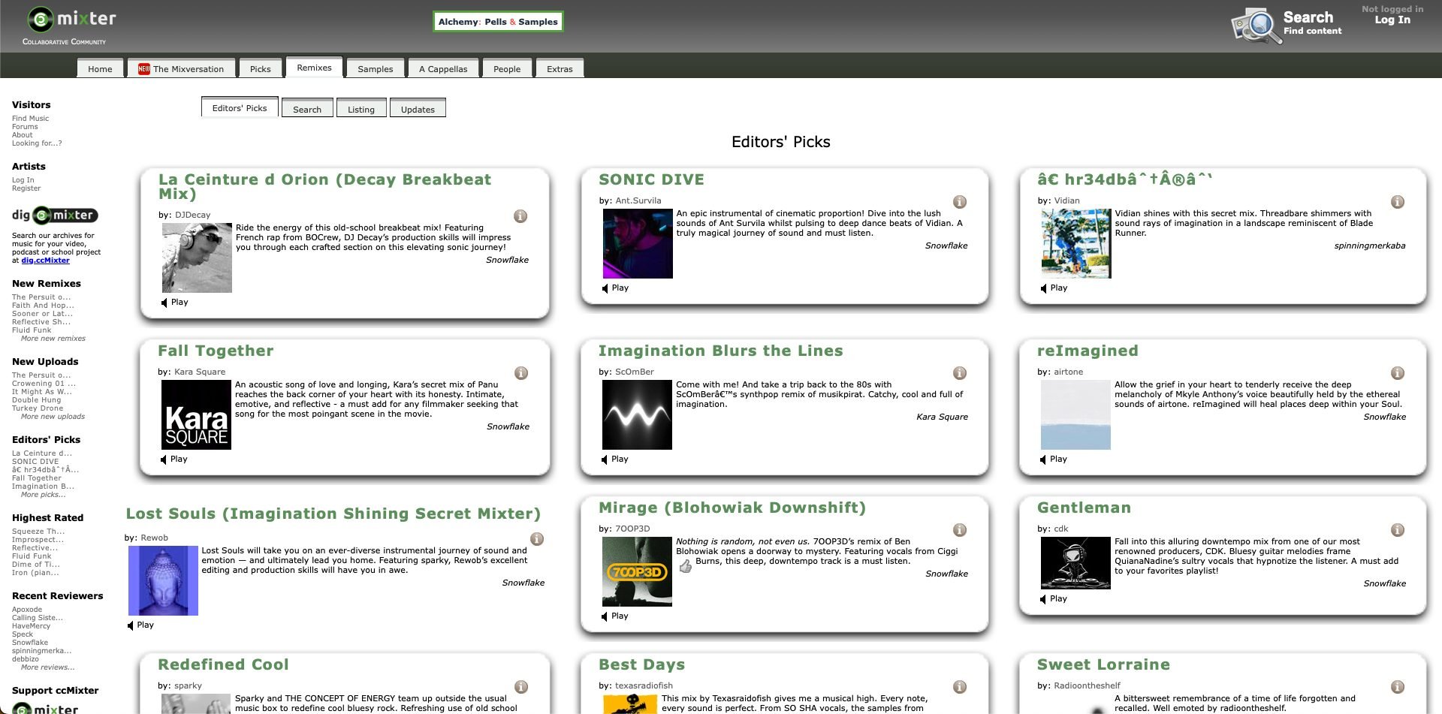This screenshot has width=1442, height=714.
Task: Open cdk DJ skull thumbnail
Action: coord(1075,563)
